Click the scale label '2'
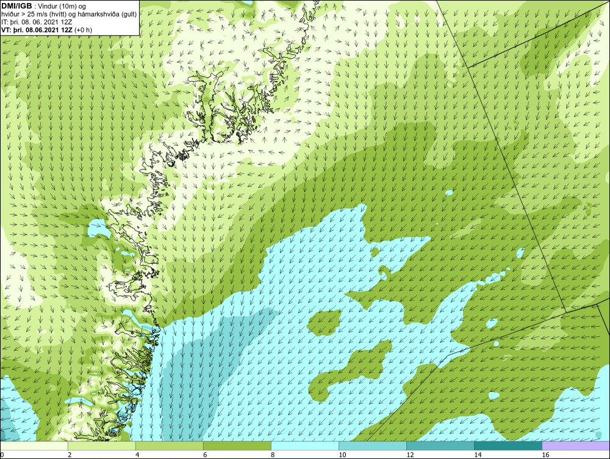Image resolution: width=610 pixels, height=459 pixels. click(70, 455)
